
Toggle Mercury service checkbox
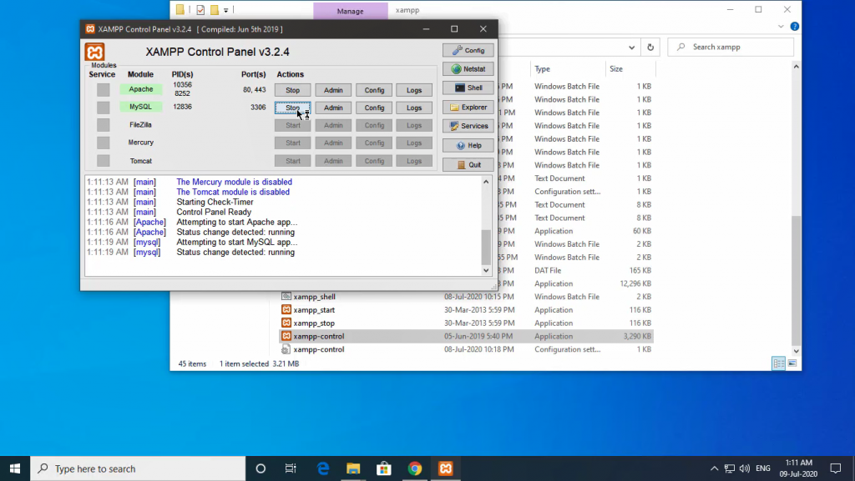103,143
